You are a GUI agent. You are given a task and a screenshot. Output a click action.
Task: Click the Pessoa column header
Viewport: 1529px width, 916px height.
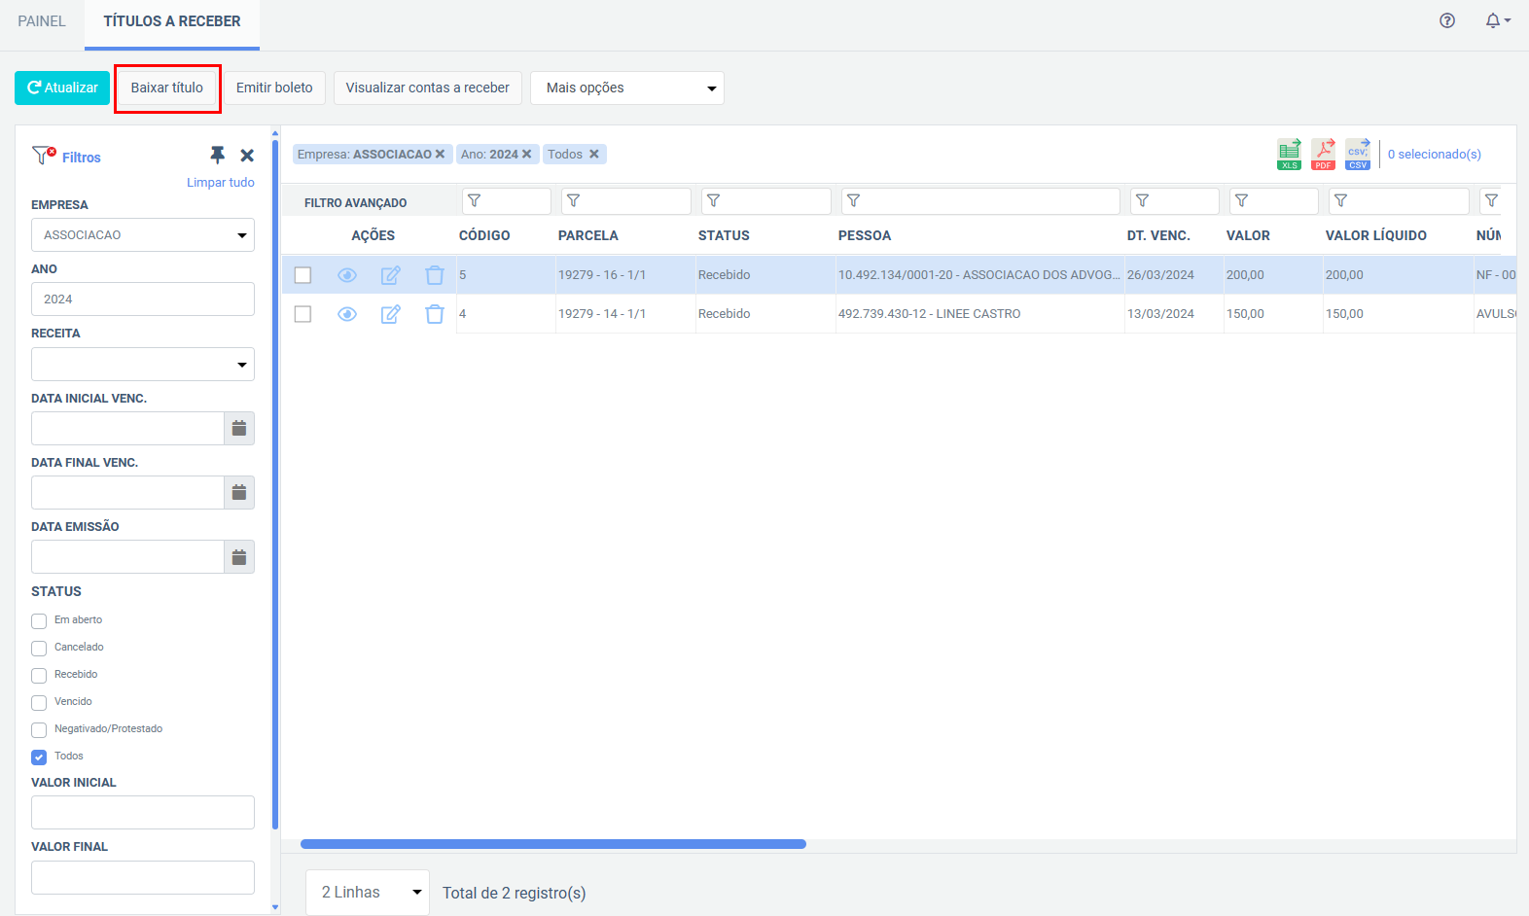(865, 235)
